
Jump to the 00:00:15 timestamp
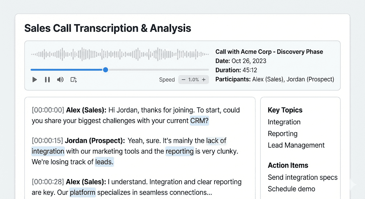47,141
